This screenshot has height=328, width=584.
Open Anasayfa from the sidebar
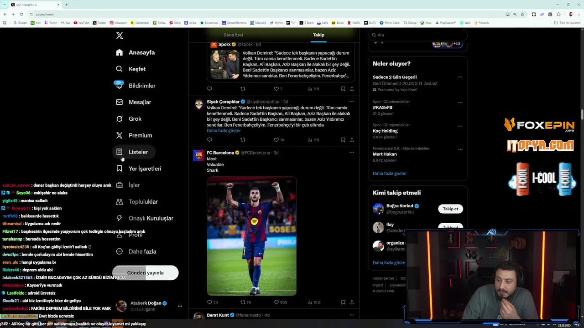click(136, 52)
